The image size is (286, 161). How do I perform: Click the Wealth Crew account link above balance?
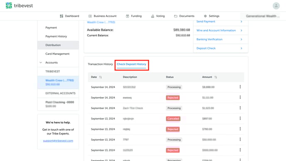pos(101,22)
